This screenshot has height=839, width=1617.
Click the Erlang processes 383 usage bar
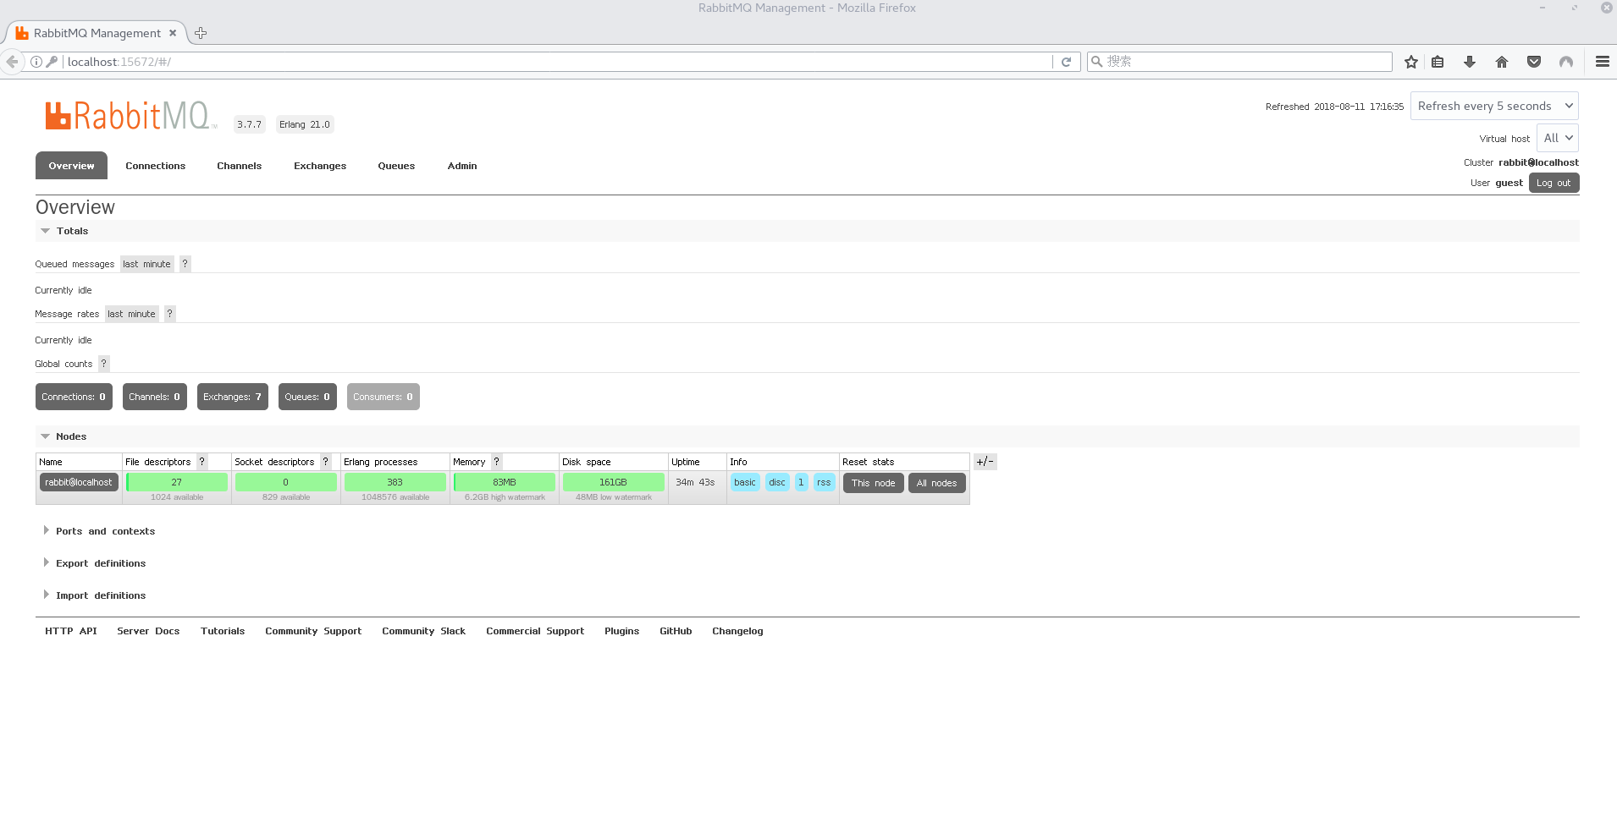pos(395,482)
